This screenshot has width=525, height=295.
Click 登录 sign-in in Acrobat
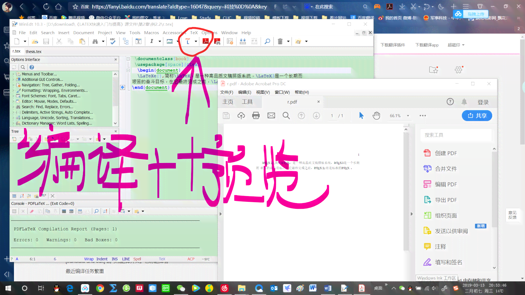tap(483, 102)
